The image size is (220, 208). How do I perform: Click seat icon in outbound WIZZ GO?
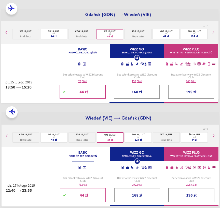pyautogui.click(x=132, y=64)
